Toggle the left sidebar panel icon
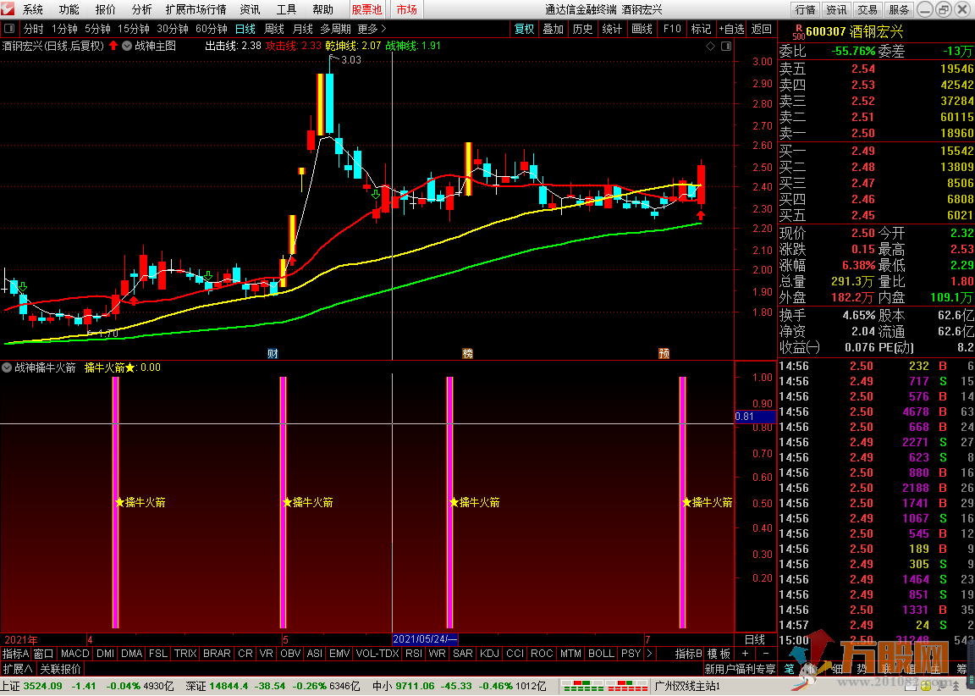The width and height of the screenshot is (975, 696). [x=9, y=29]
